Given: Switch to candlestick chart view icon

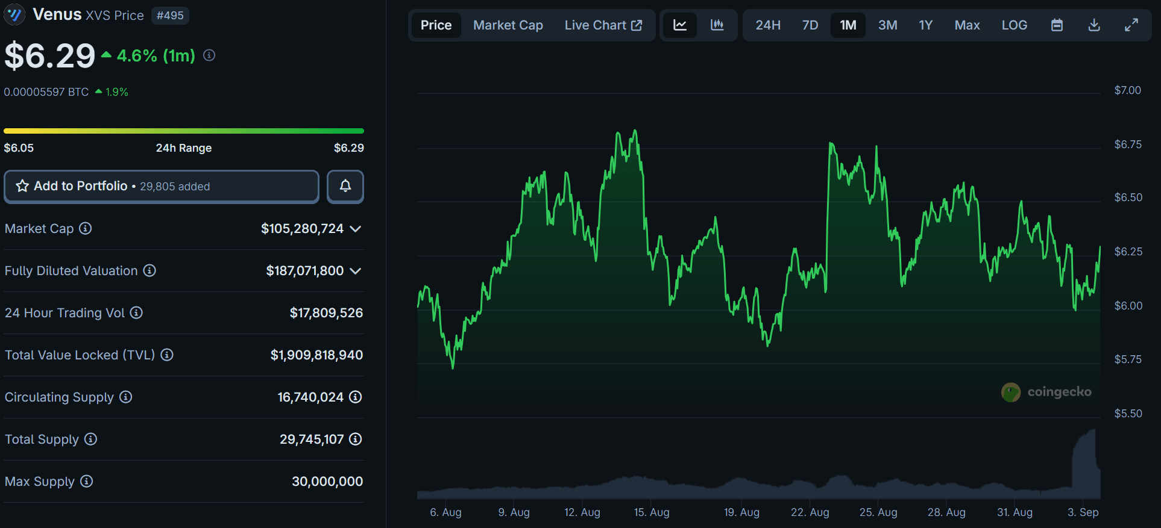Looking at the screenshot, I should click(x=717, y=25).
